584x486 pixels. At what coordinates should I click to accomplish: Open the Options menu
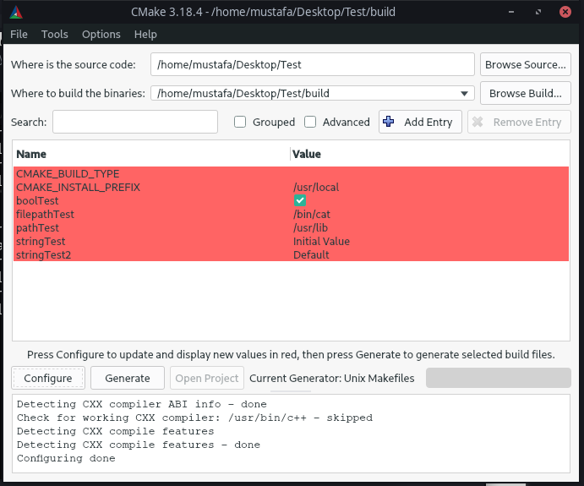pos(101,35)
